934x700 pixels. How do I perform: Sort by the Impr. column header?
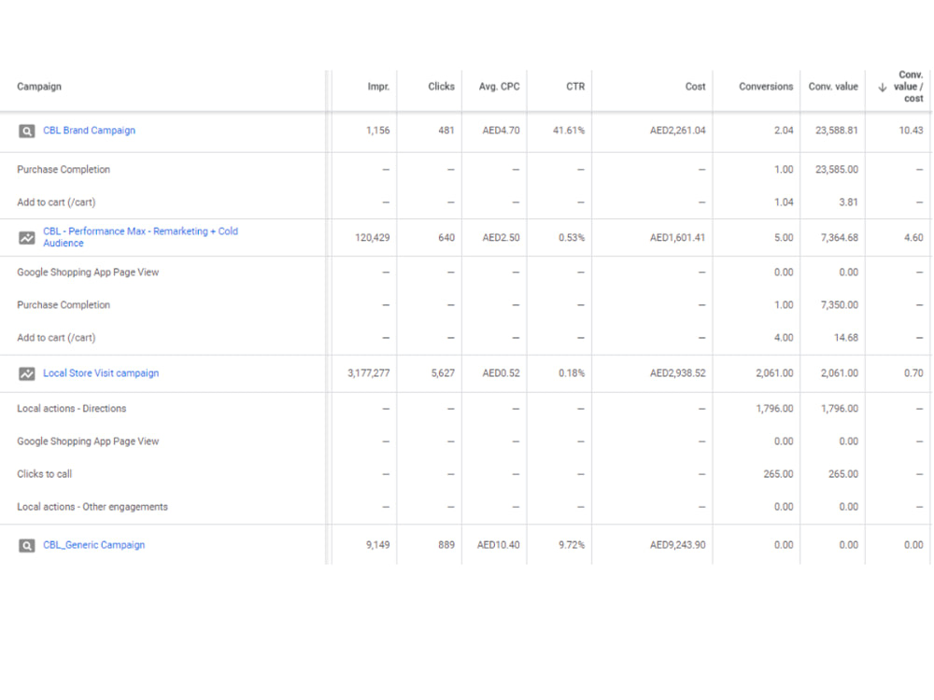tap(378, 86)
